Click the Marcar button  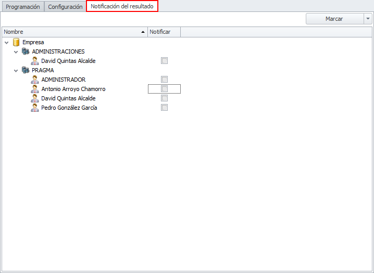click(x=334, y=19)
